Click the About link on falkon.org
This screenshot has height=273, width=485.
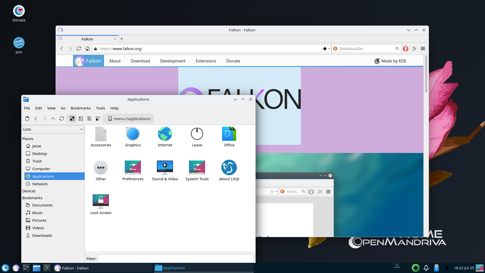point(115,61)
